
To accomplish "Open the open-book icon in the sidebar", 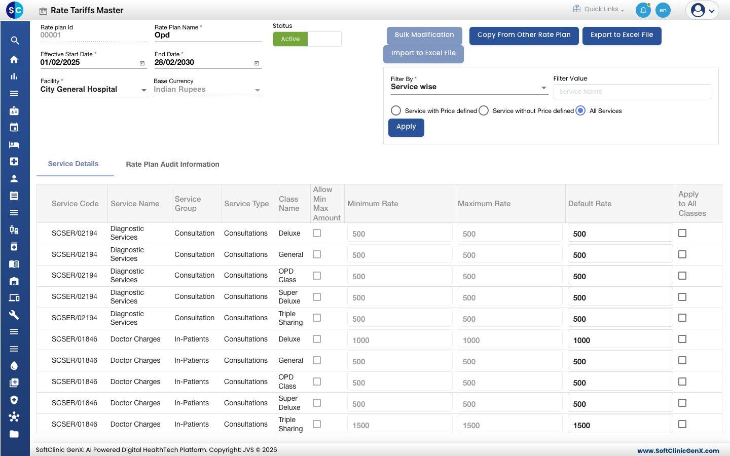I will coord(14,263).
